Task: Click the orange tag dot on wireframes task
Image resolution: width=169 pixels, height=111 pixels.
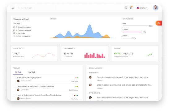Action: pos(78,87)
